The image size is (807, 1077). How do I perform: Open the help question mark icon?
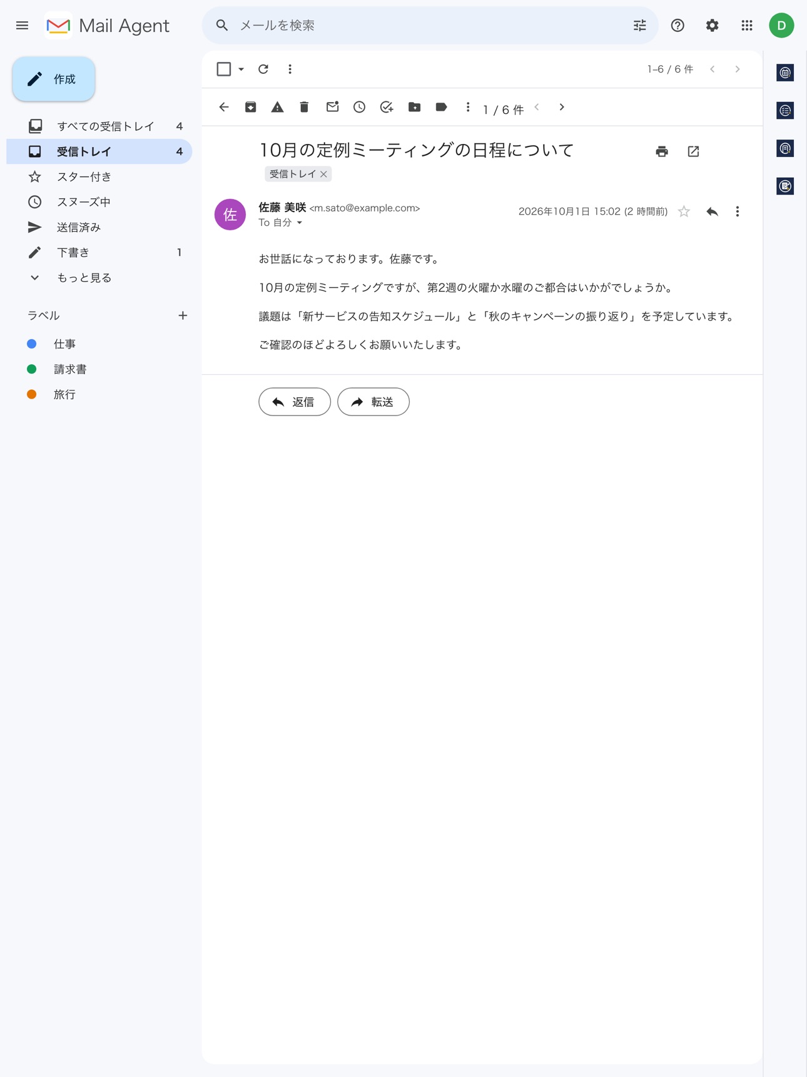(x=678, y=26)
